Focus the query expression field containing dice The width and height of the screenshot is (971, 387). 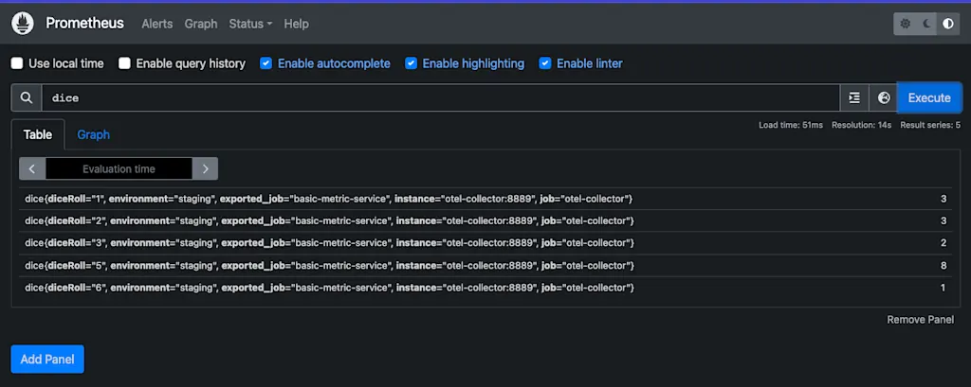(440, 97)
